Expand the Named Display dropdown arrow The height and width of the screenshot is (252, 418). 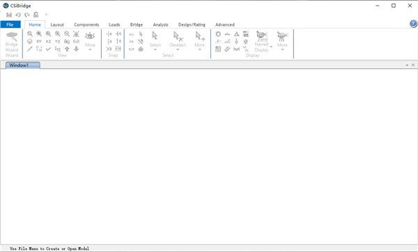click(272, 47)
